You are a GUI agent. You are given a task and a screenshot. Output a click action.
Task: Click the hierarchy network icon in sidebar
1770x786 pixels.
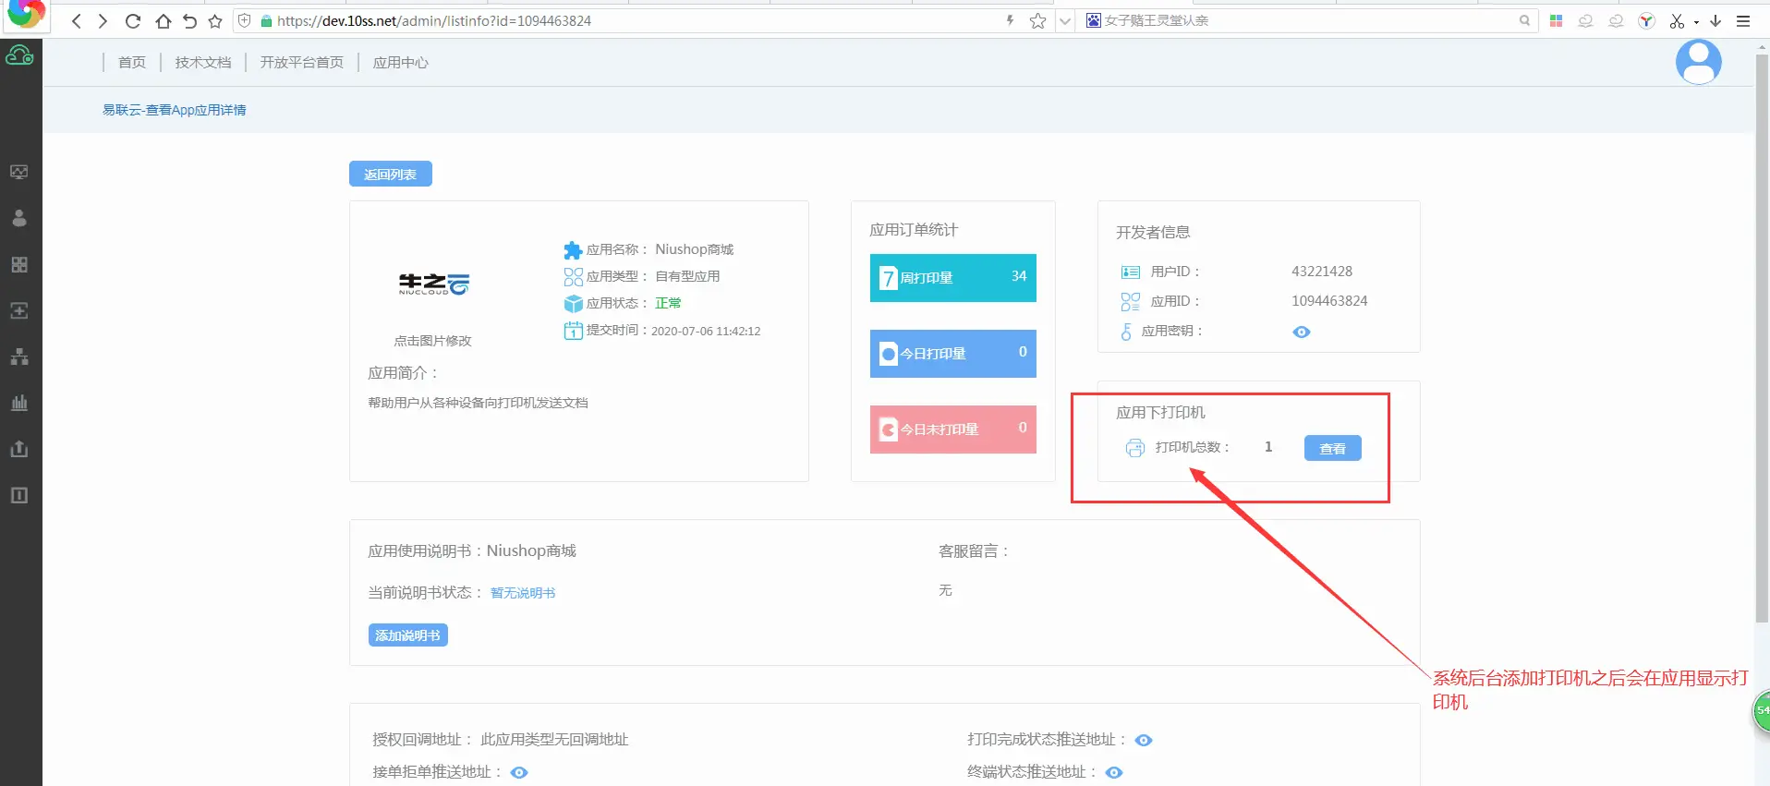(18, 357)
